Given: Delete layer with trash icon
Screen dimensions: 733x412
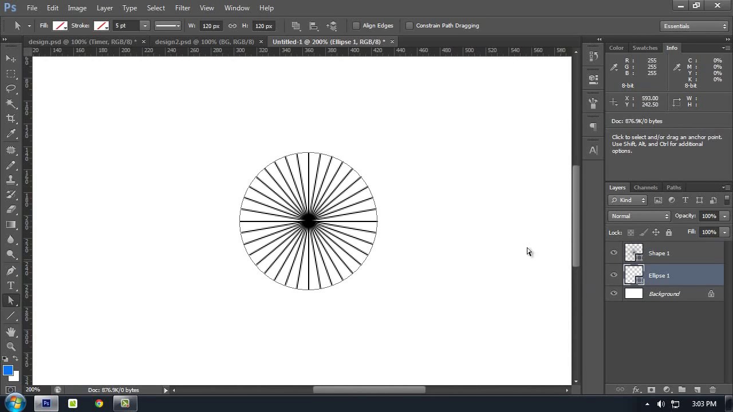Looking at the screenshot, I should (x=713, y=390).
